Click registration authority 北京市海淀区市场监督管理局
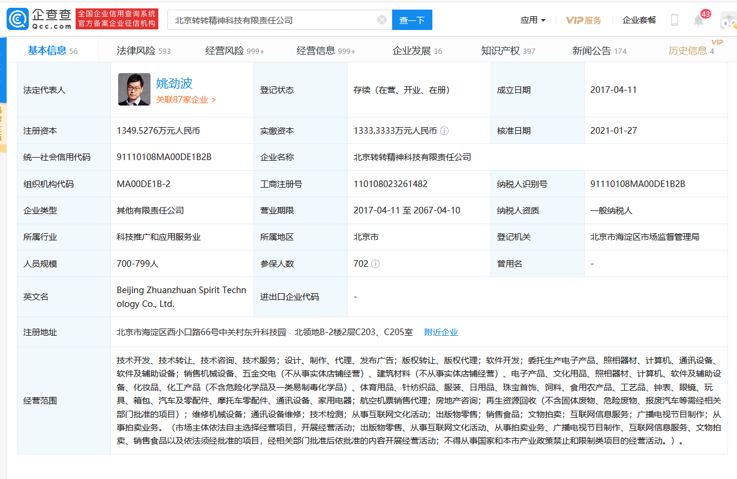The height and width of the screenshot is (479, 737). tap(645, 237)
